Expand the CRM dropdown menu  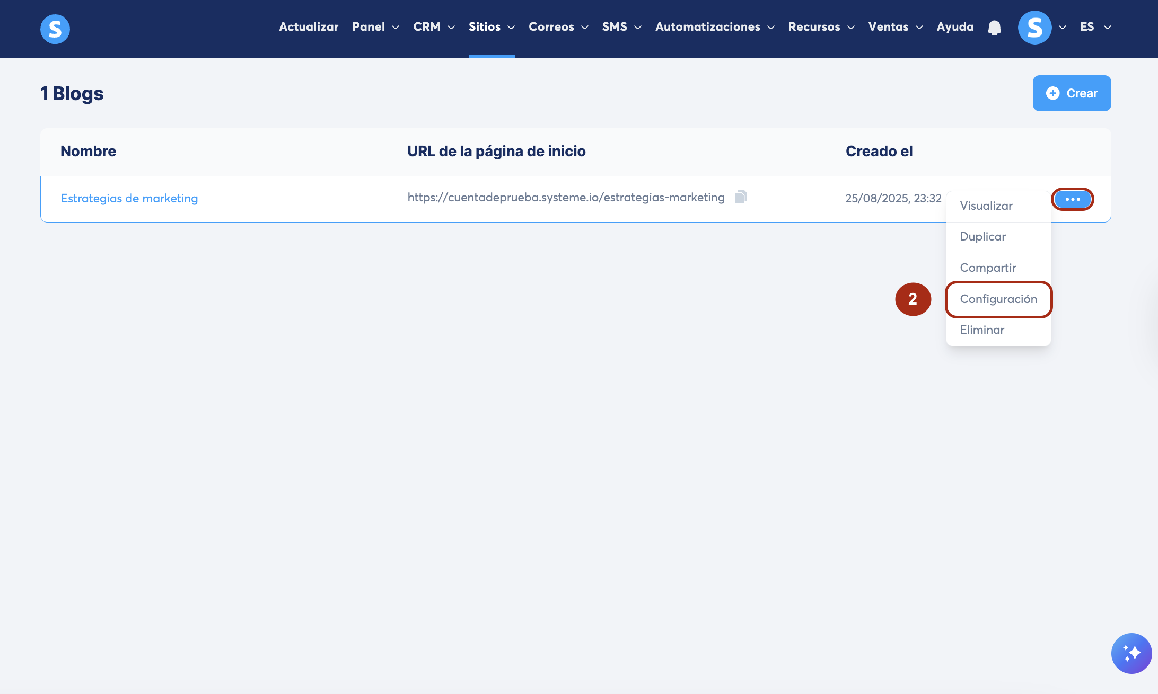pyautogui.click(x=434, y=27)
